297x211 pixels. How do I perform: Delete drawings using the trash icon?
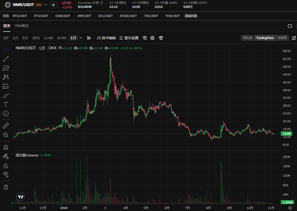pos(6,187)
